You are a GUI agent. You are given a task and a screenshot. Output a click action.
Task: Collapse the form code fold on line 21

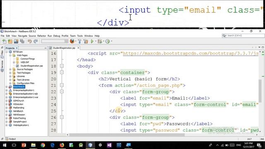(x=62, y=85)
